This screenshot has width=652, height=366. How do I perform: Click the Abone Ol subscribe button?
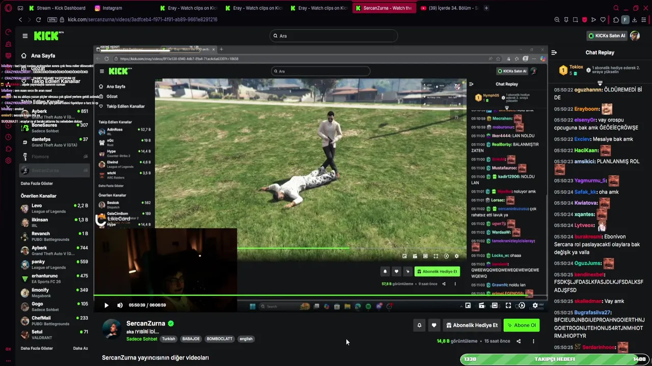521,325
